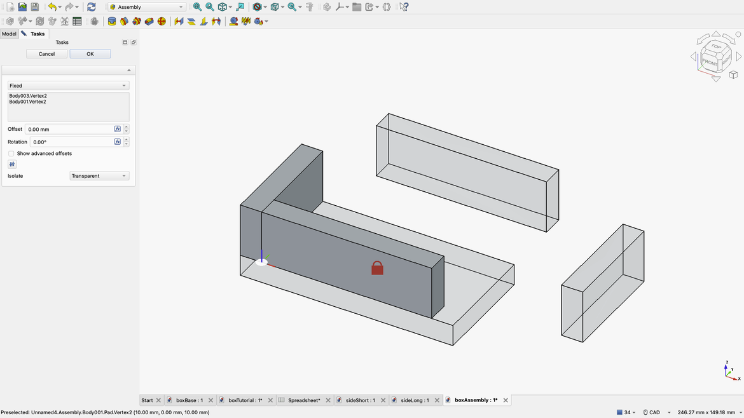Open the sideLong document tab
This screenshot has height=418, width=744.
(417, 400)
